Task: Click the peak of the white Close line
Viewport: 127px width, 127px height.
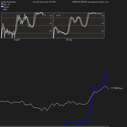Action: (105, 86)
